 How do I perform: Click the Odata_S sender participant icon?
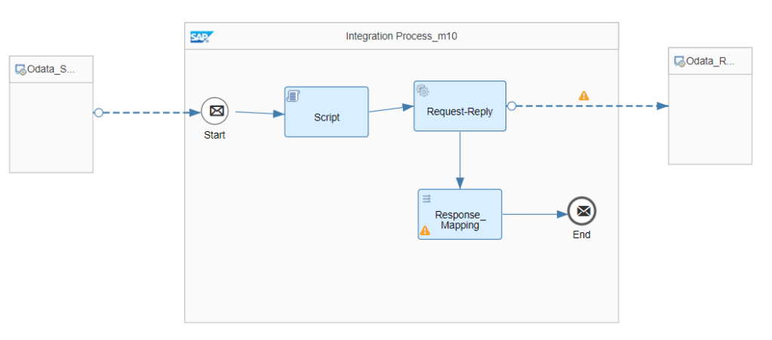pos(20,70)
